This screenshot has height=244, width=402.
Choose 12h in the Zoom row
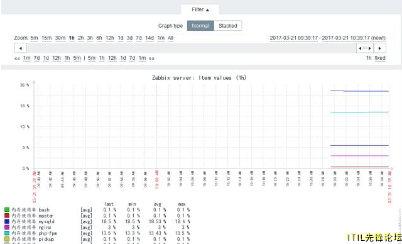[110, 38]
